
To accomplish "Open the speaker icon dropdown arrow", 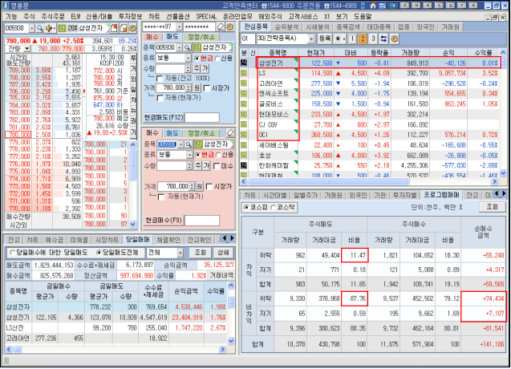I will point(54,28).
